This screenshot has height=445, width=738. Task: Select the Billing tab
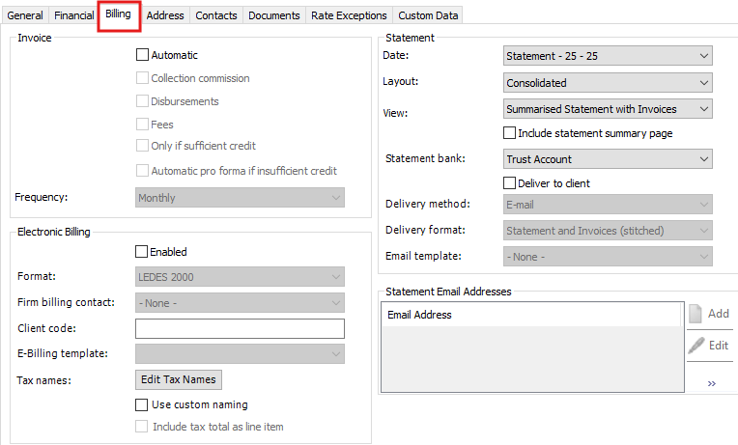click(118, 14)
